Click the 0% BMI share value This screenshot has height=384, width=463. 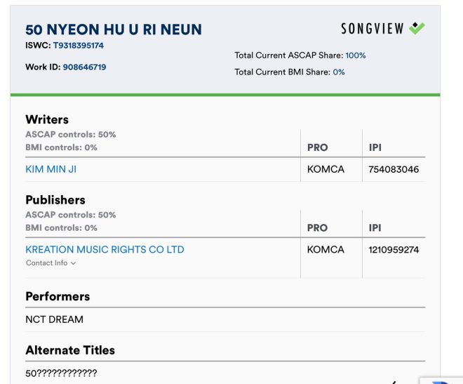click(339, 72)
